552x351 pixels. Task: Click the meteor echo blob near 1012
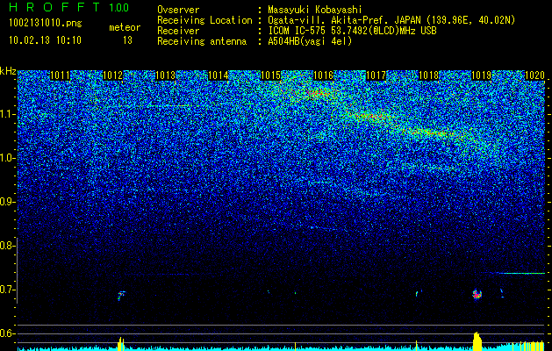pyautogui.click(x=121, y=296)
